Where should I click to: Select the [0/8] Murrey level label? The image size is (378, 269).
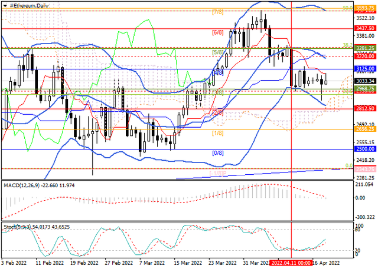(218, 153)
